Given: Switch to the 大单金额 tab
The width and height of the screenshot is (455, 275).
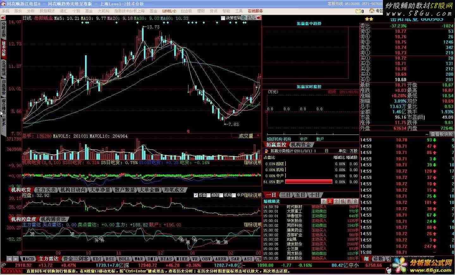Looking at the screenshot, I should 149,190.
